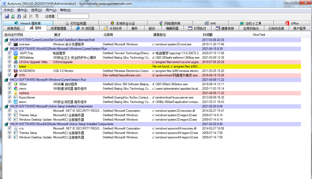Viewport: 312px width, 179px height.
Task: Click the Save toolbar icon
Action: 7,16
